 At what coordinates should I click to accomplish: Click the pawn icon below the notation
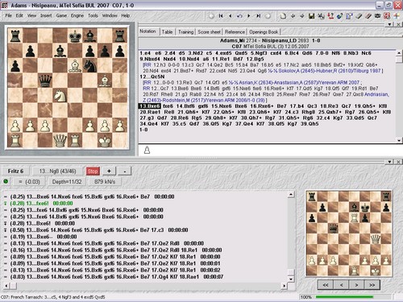147,150
